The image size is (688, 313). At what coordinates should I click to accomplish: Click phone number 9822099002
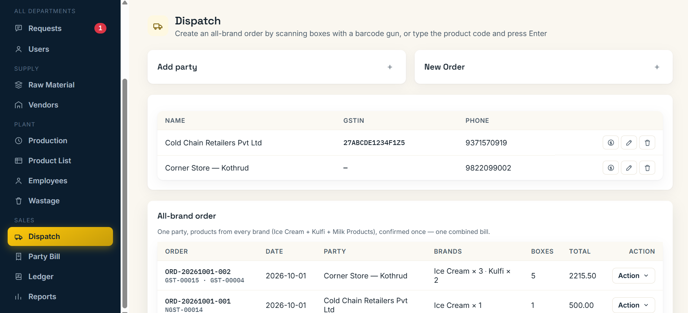pos(488,168)
